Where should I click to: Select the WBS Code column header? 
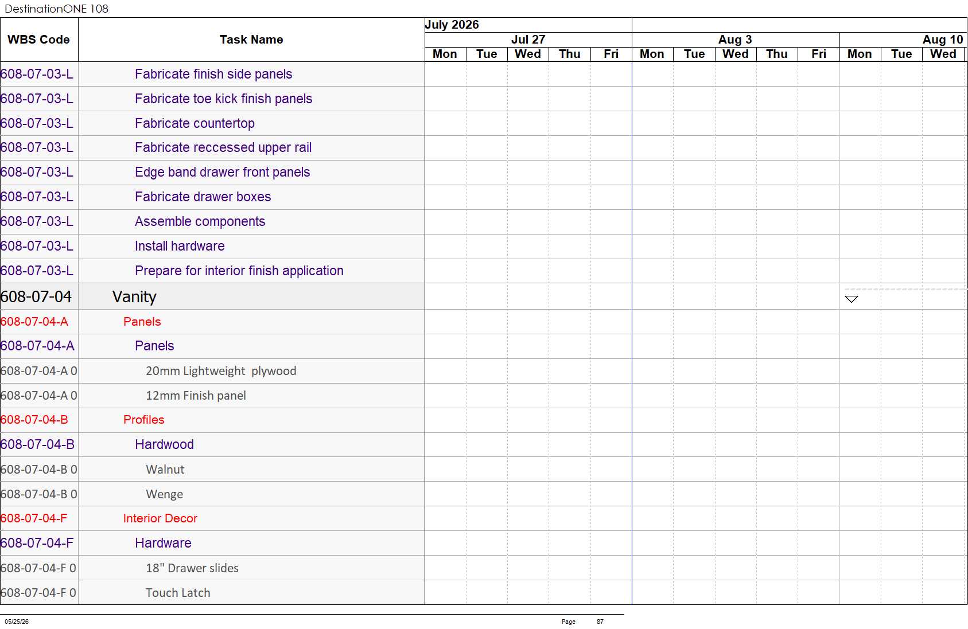[39, 40]
